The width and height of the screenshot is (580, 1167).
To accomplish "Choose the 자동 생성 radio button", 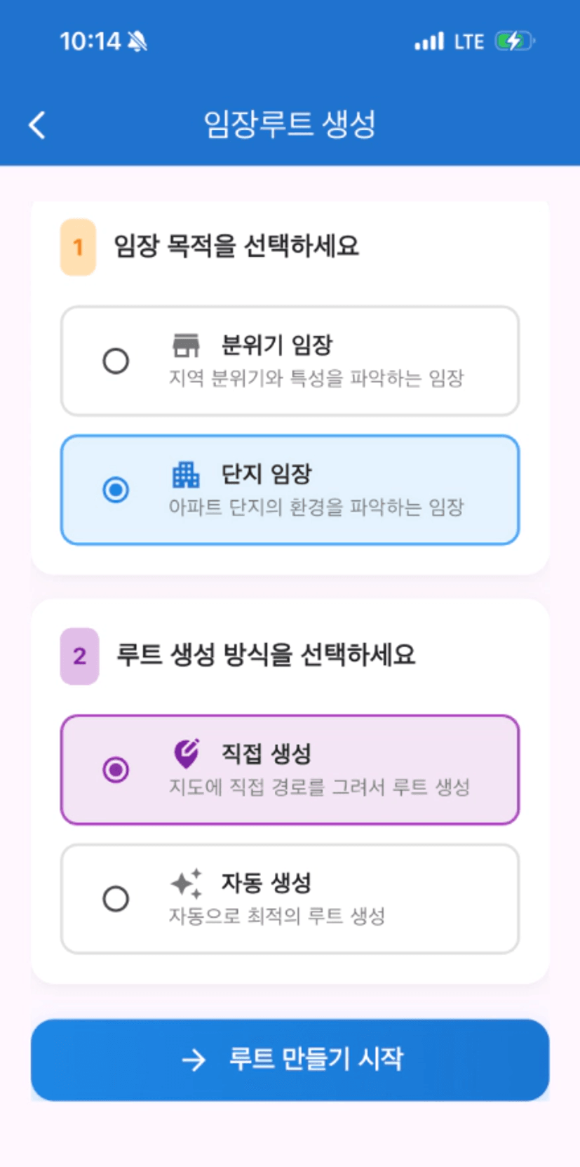I will [x=116, y=899].
